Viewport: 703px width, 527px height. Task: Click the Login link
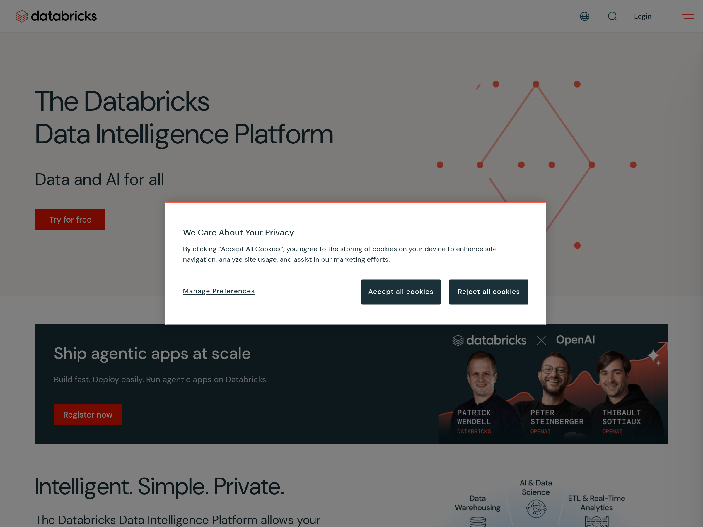[642, 16]
